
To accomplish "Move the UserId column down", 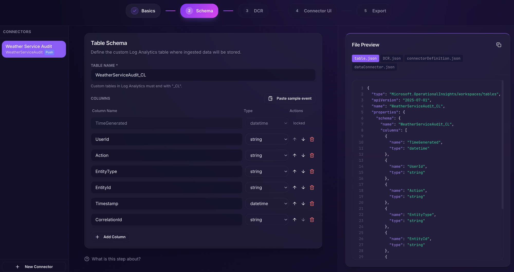I will 303,139.
